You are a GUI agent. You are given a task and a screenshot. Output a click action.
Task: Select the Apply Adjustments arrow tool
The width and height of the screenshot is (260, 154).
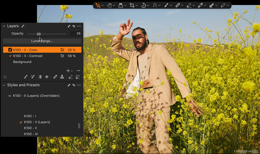pyautogui.click(x=211, y=5)
